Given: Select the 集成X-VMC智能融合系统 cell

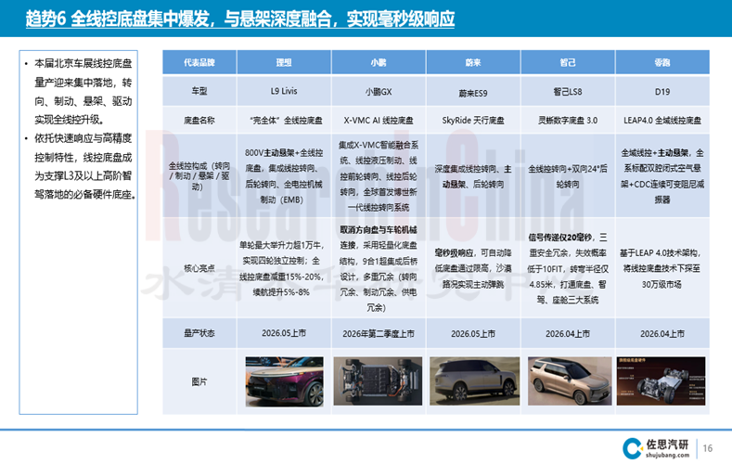Looking at the screenshot, I should tap(379, 176).
